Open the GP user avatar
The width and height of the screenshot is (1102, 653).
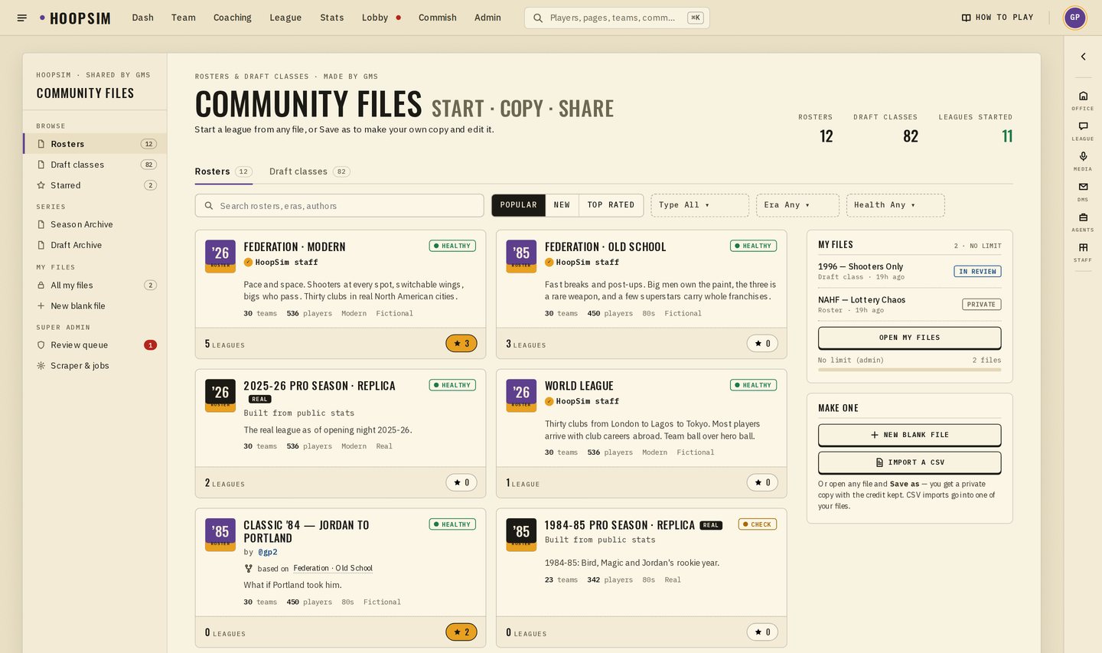coord(1074,18)
